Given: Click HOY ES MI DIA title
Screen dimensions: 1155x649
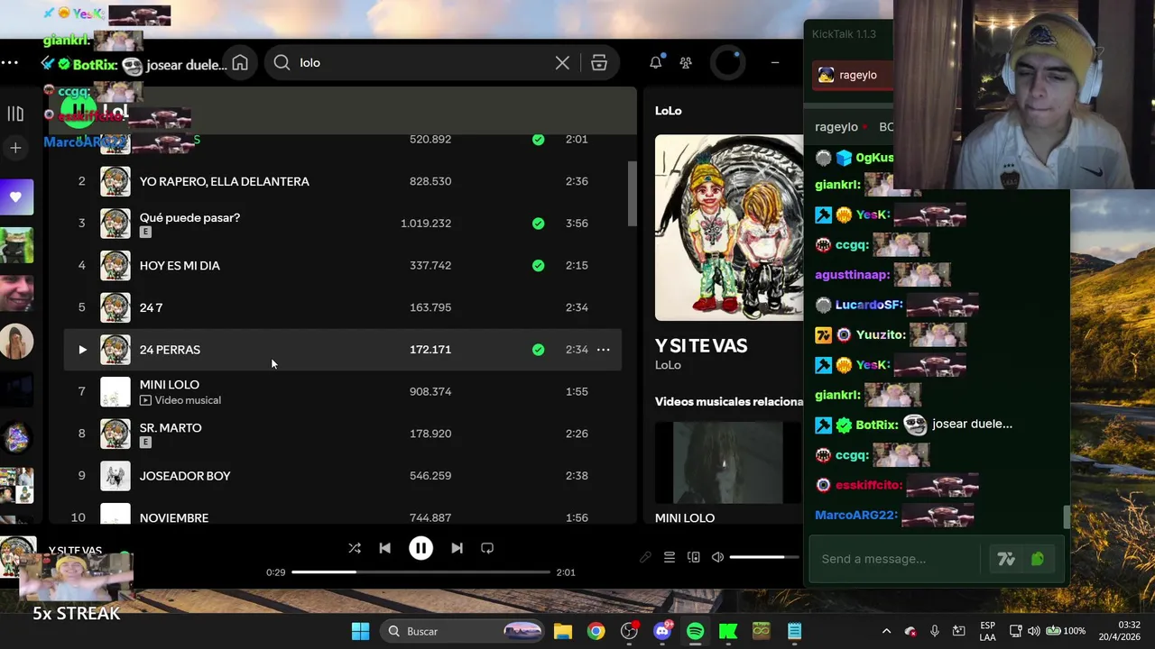Looking at the screenshot, I should [180, 266].
